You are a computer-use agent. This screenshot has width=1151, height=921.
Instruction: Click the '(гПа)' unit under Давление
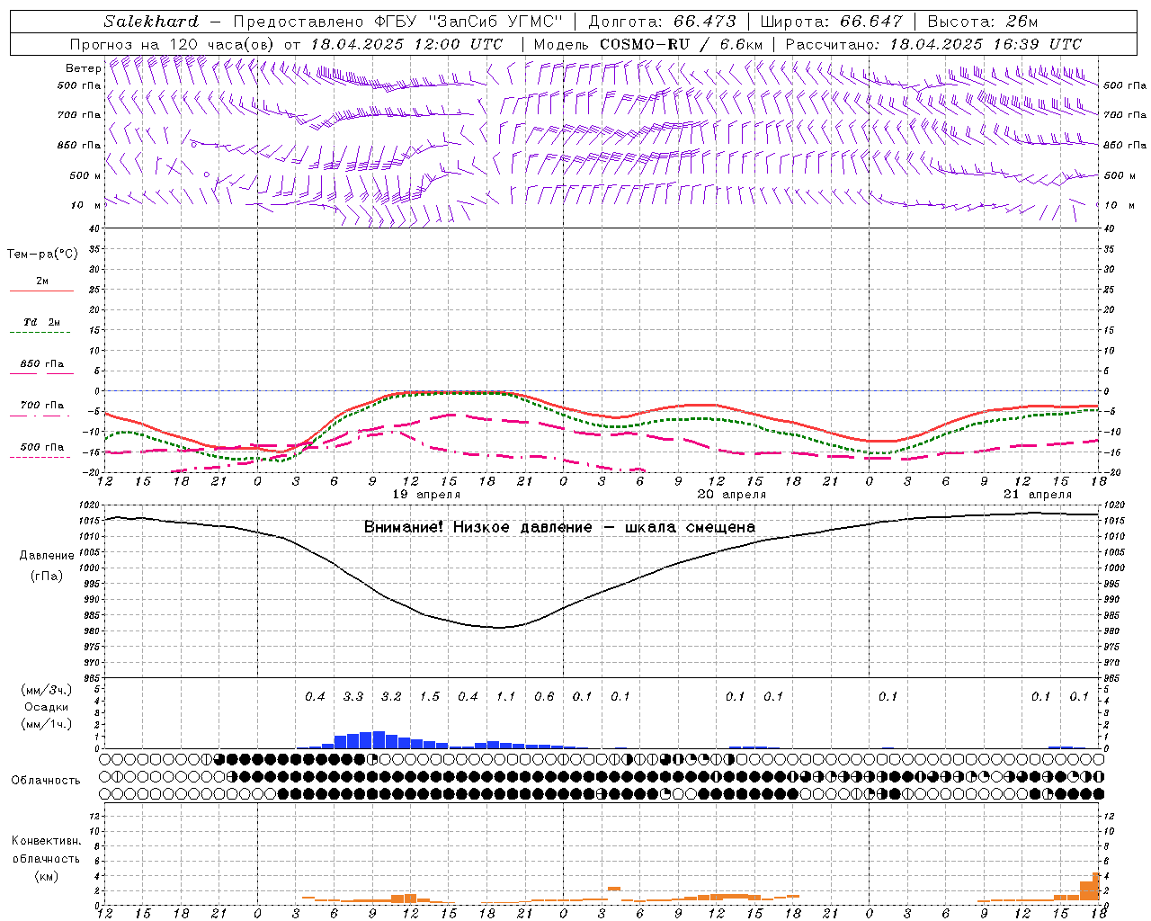pos(46,576)
